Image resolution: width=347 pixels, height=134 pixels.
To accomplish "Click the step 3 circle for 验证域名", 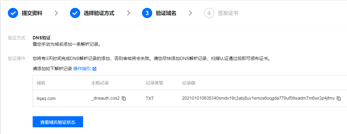I will coord(147,13).
